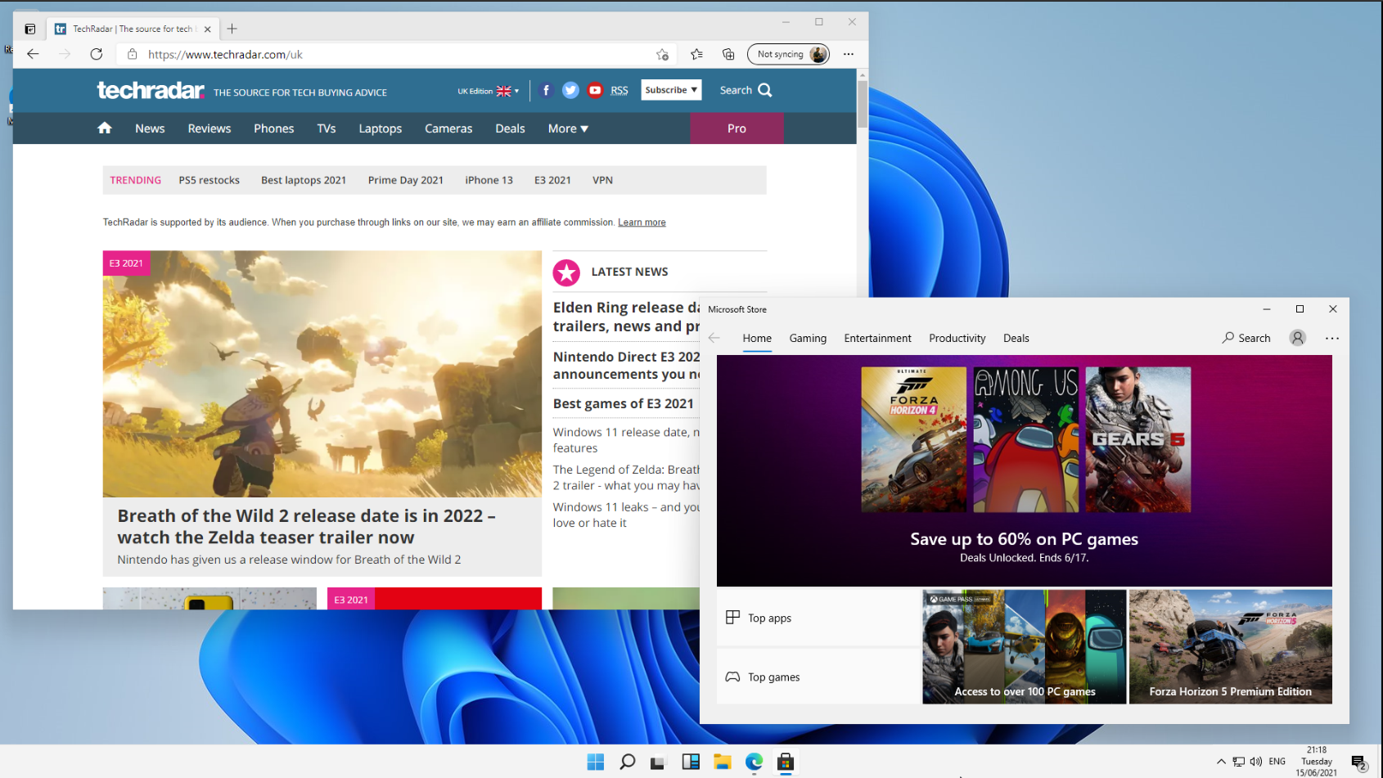This screenshot has width=1383, height=778.
Task: Click Search in the Microsoft Store
Action: pos(1246,338)
